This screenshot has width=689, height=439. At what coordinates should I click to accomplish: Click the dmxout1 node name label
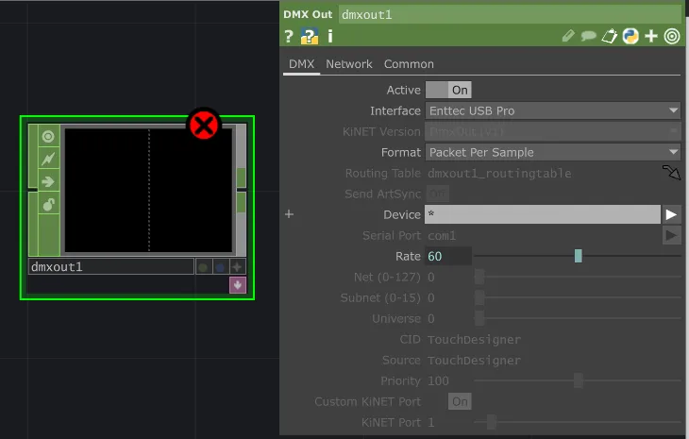click(111, 267)
